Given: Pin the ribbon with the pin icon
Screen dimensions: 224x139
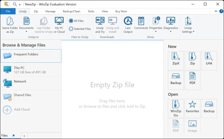Looking at the screenshot, I should [x=216, y=11].
